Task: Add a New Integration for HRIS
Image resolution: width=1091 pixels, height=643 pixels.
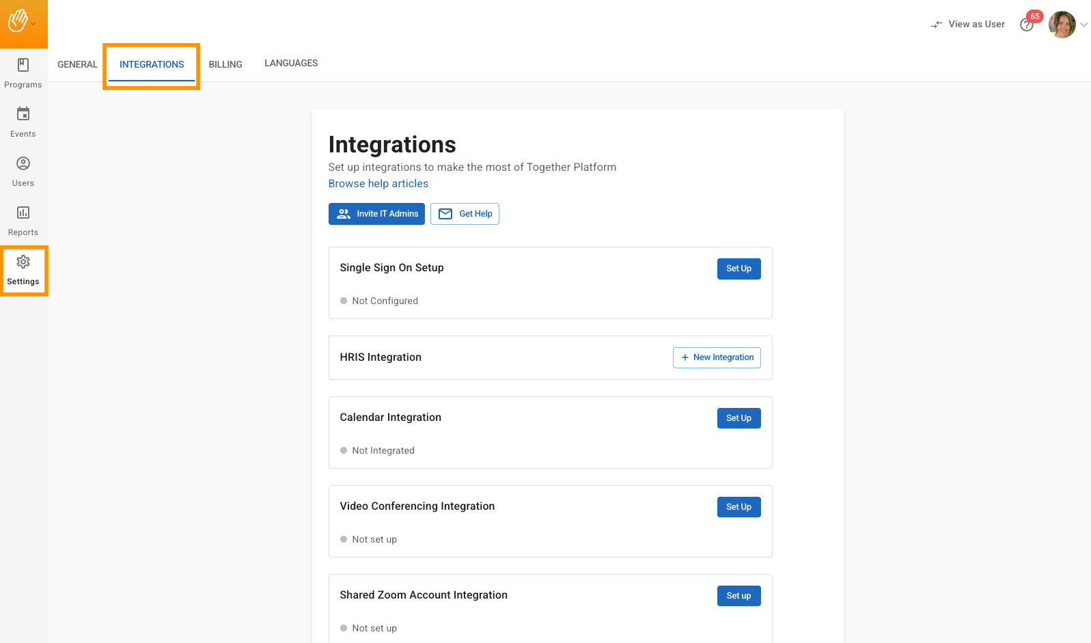Action: [717, 357]
